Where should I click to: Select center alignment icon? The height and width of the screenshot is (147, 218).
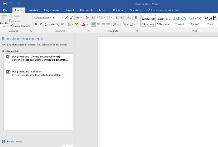click(x=98, y=24)
